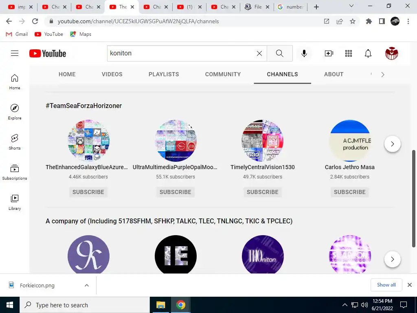This screenshot has height=313, width=417.
Task: Subscribe to UltraMultimediaPurpleOpalMoo channel
Action: [176, 192]
